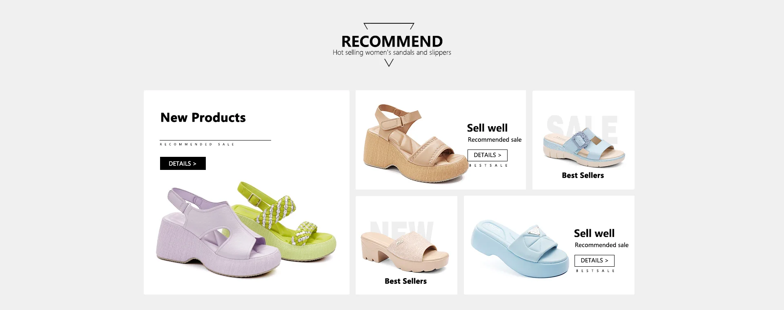
Task: Click the black DETAILS button under New Products
Action: click(183, 163)
